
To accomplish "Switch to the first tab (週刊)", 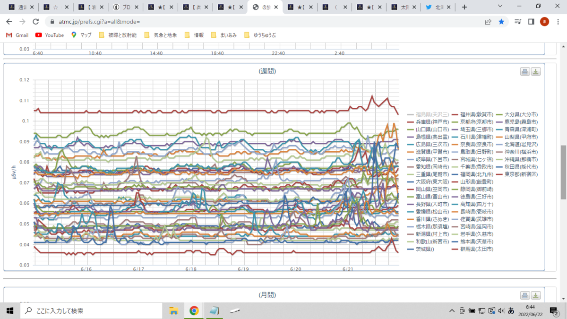I will coord(20,7).
